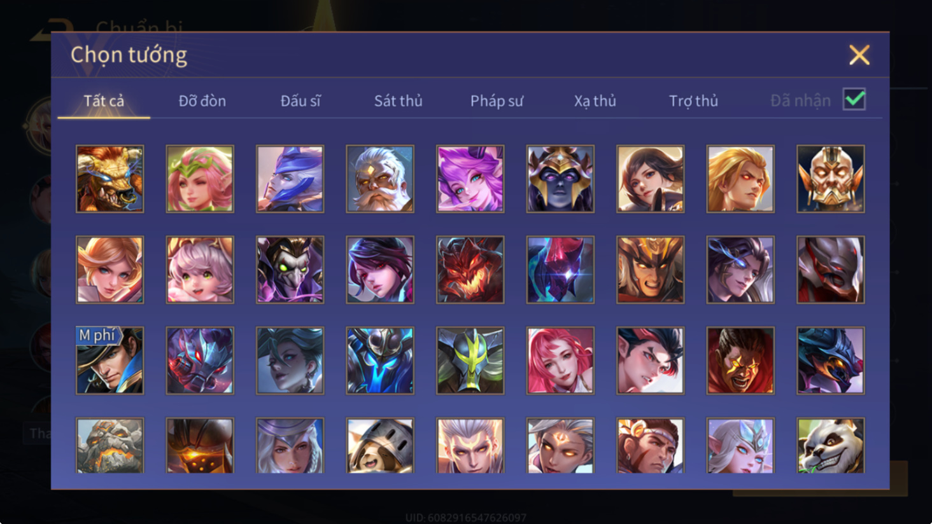Select the golden masked warrior hero

point(830,179)
